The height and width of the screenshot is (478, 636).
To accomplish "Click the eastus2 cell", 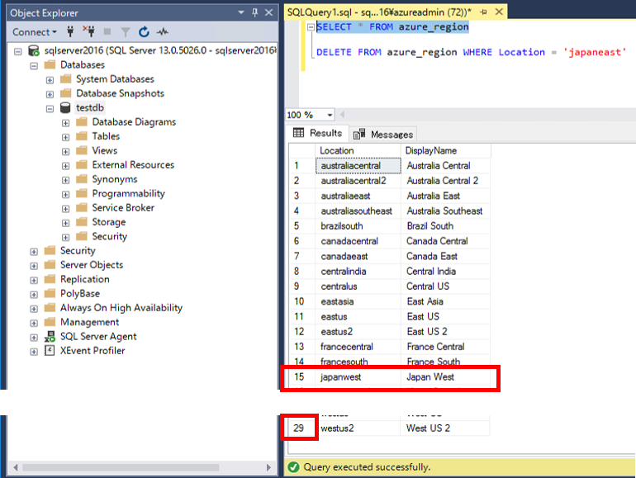I will pyautogui.click(x=358, y=332).
